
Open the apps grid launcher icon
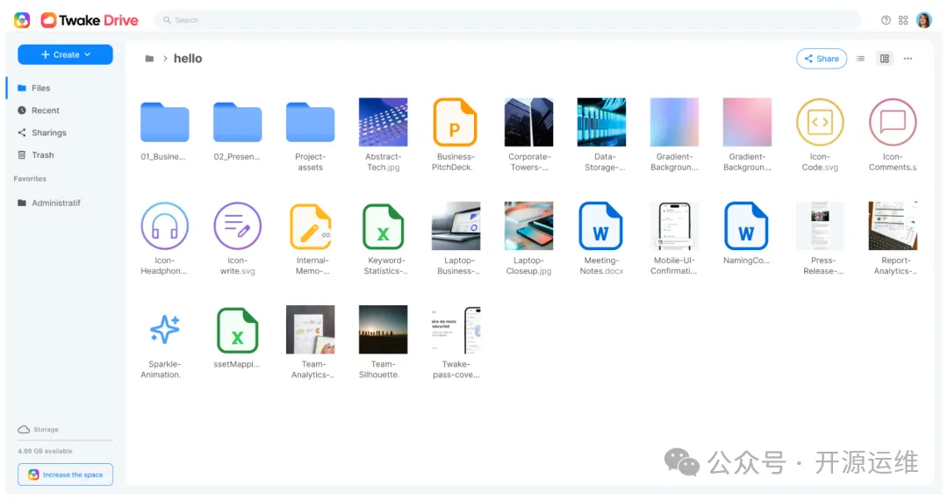click(903, 20)
